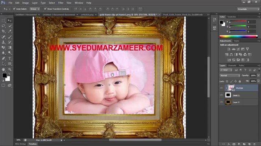Click Lock position icon in Layers
Image resolution: width=261 pixels, height=146 pixels.
click(x=235, y=82)
